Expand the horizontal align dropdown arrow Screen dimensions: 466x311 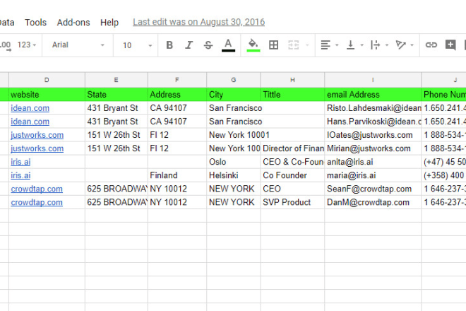337,45
